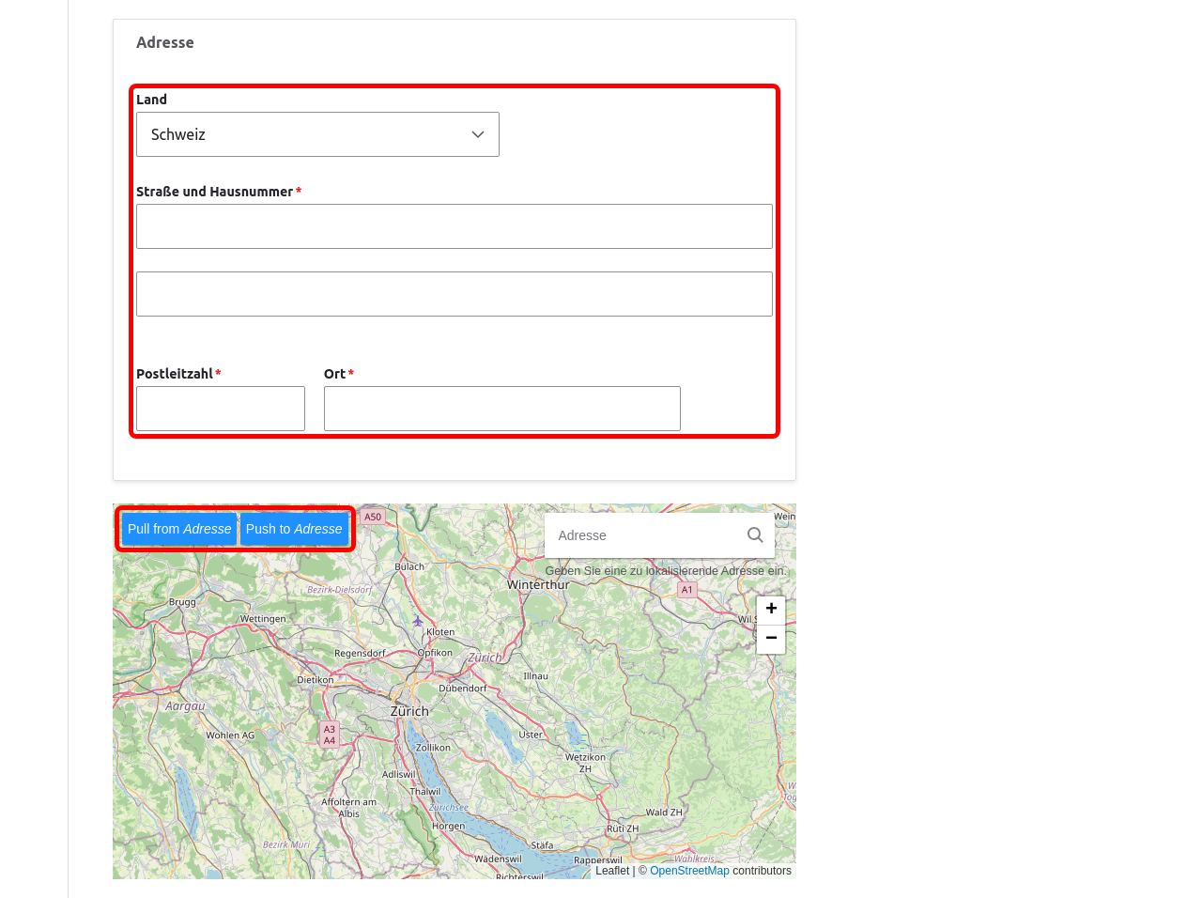Click the Aargau label on the map
Viewport: 1202px width, 898px height.
(x=185, y=706)
